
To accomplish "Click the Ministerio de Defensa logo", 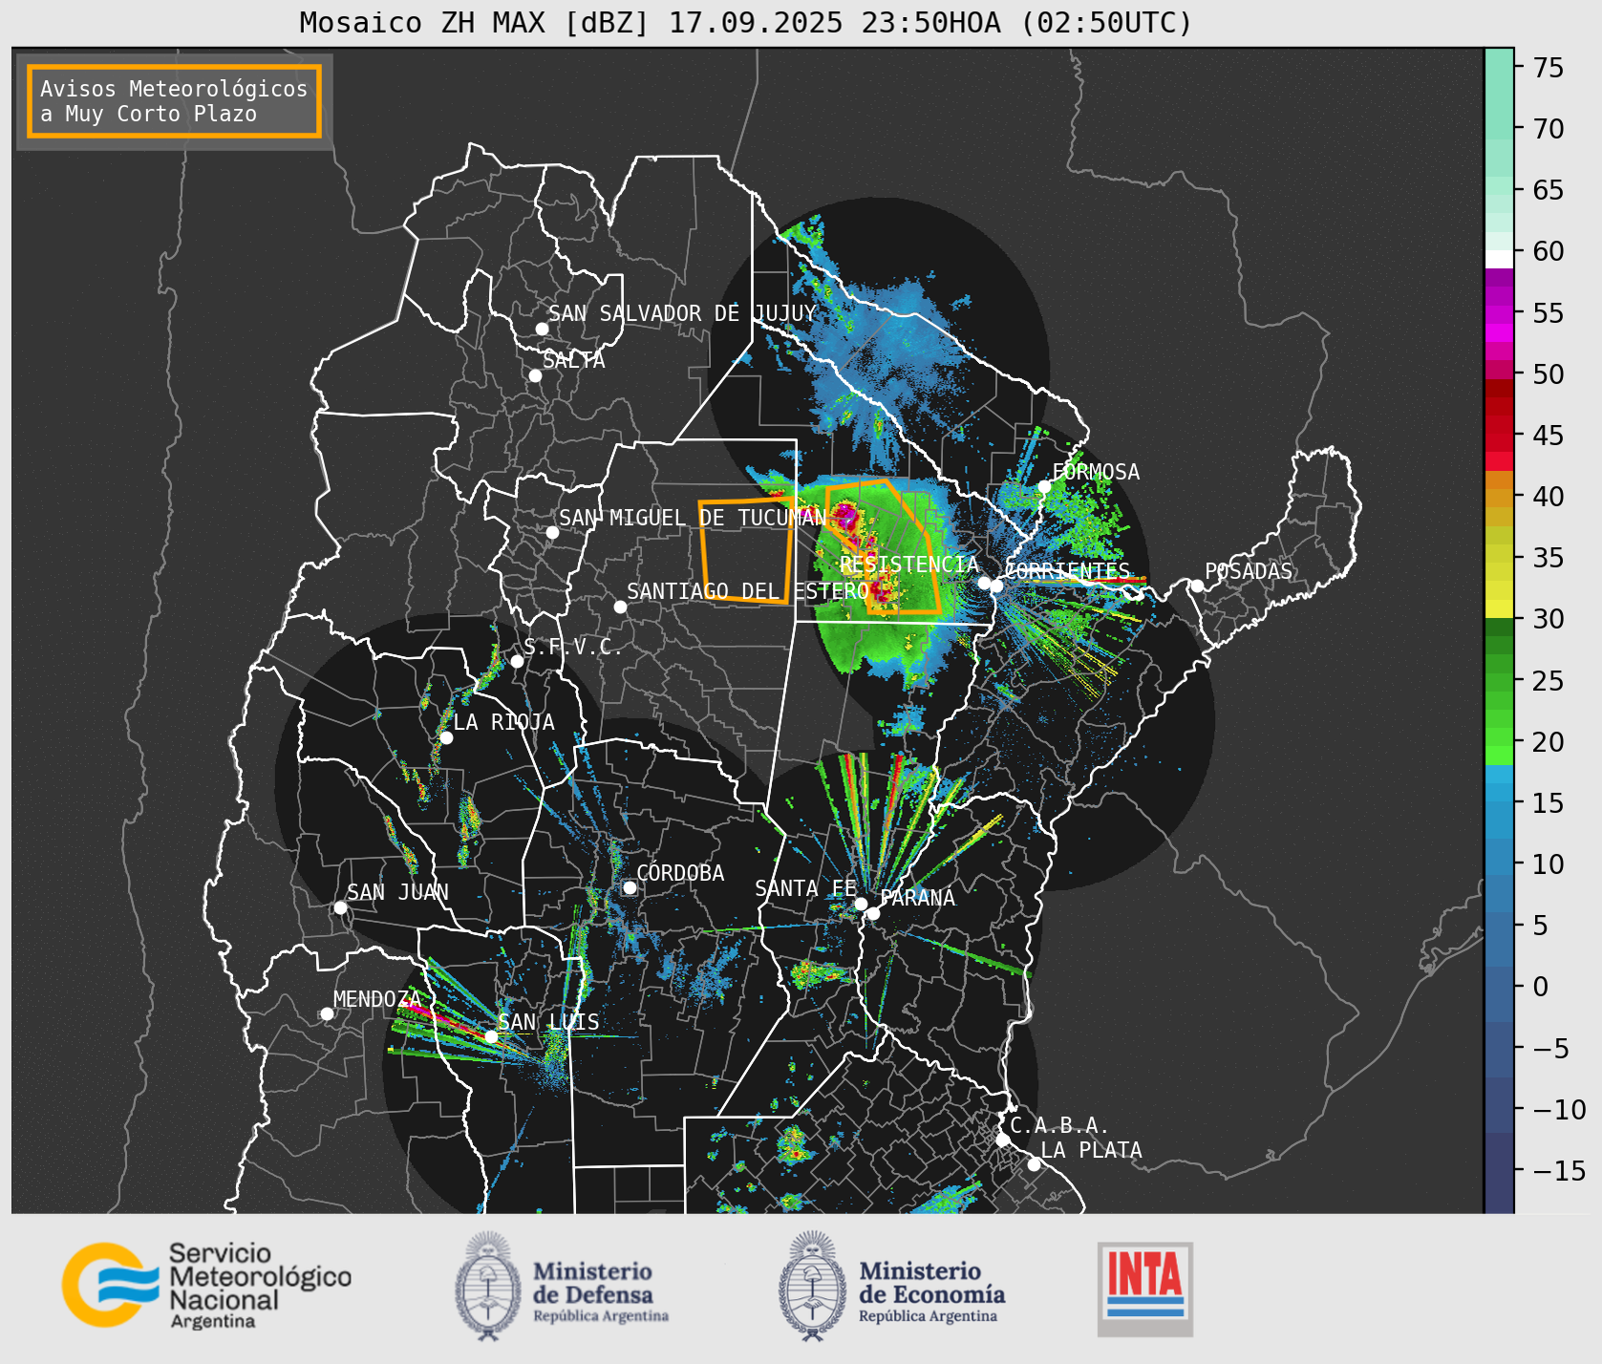I will point(562,1286).
